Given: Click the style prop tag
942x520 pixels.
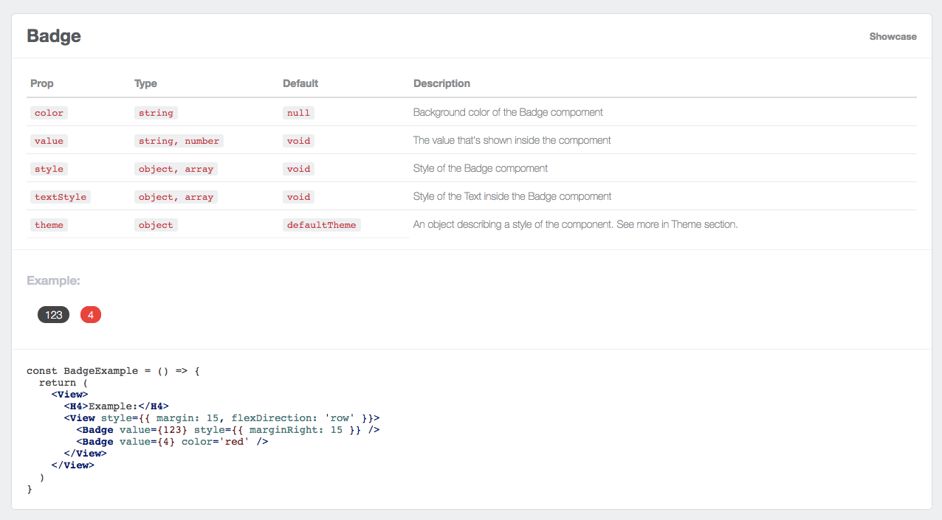Looking at the screenshot, I should (x=49, y=169).
